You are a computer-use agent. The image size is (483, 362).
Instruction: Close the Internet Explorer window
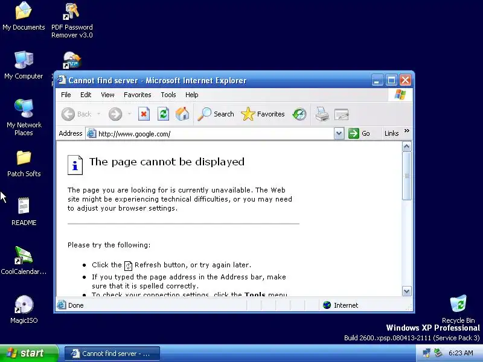coord(405,80)
